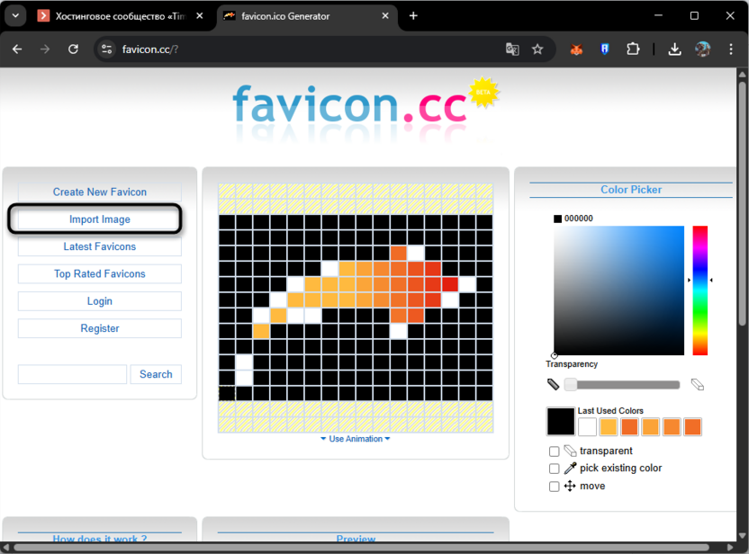Viewport: 749px width, 554px height.
Task: Click the scroll down arrow of vertical scrollbar
Action: pos(742,535)
